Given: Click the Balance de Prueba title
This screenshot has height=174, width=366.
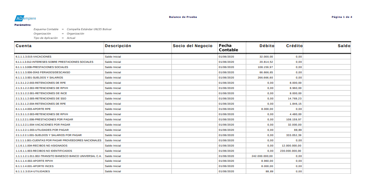Looking at the screenshot, I should [x=183, y=17].
